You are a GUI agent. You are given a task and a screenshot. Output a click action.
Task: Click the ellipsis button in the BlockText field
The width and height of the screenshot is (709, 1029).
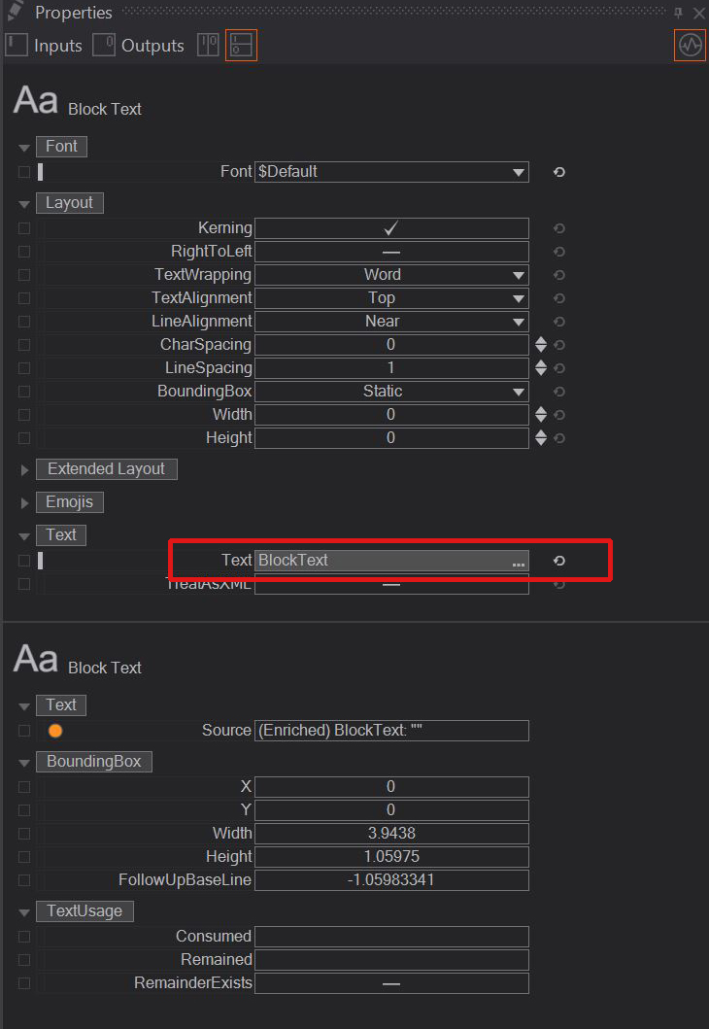coord(518,564)
